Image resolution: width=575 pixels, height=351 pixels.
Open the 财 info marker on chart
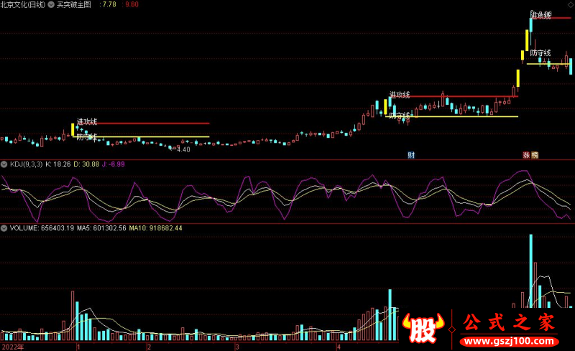coord(411,155)
